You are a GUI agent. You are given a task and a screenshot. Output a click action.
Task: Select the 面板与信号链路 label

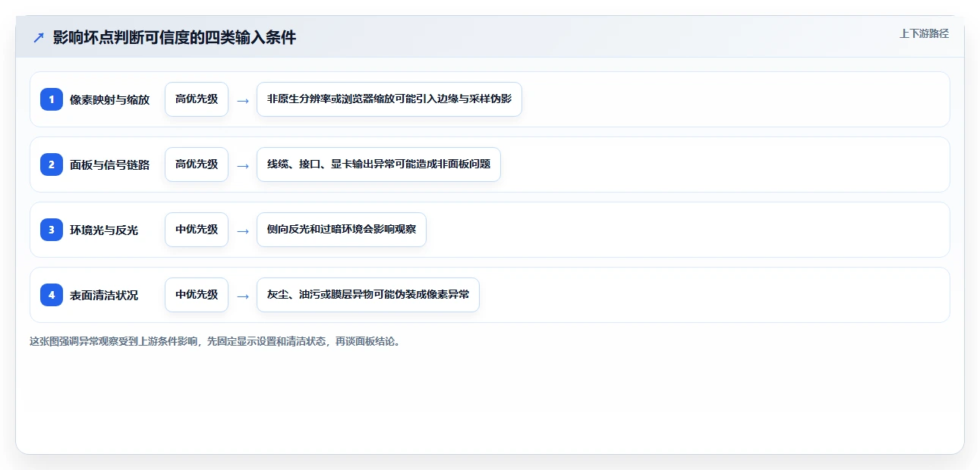110,164
